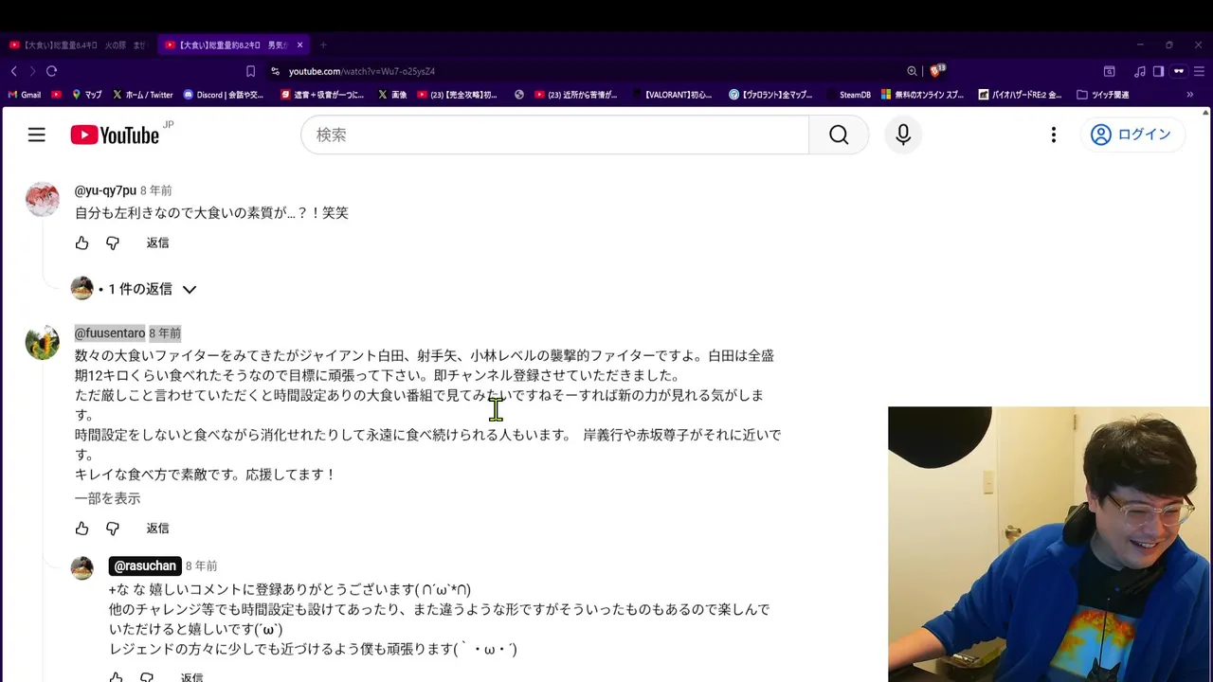Like the comment by @yu-qy7pu

coord(81,243)
